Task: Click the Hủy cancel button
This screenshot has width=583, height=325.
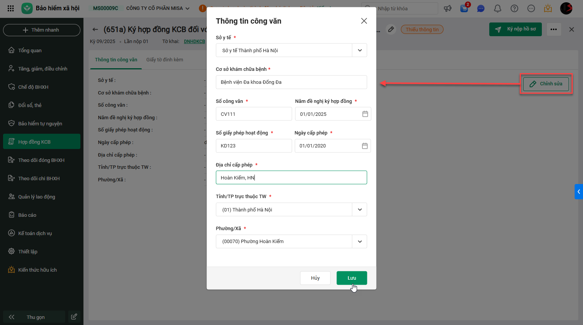Action: tap(315, 278)
